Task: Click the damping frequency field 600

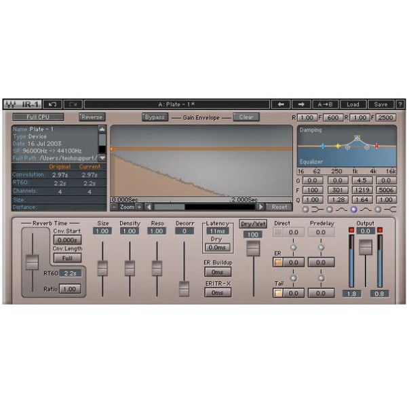Action: (x=333, y=117)
